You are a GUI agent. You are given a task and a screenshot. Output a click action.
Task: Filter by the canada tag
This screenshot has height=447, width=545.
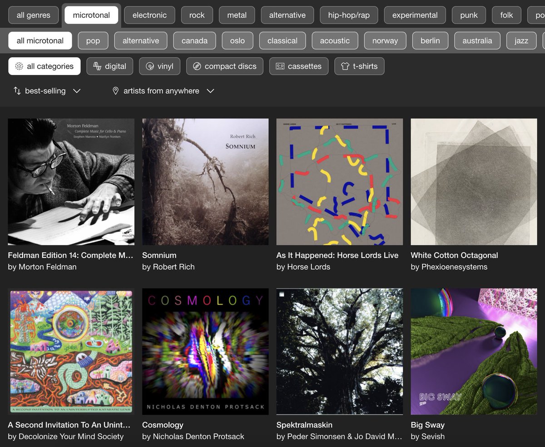coord(194,40)
